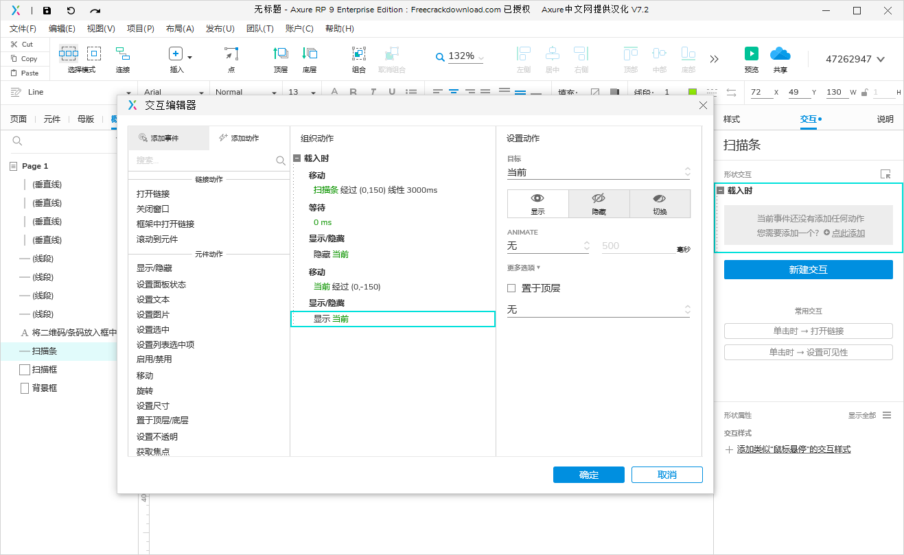Image resolution: width=904 pixels, height=555 pixels.
Task: Open the 布局(A) menu
Action: 180,28
